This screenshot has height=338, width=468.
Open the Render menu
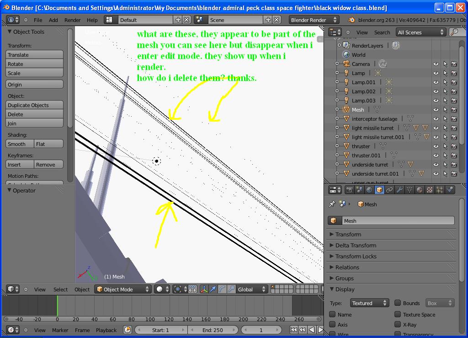click(73, 20)
